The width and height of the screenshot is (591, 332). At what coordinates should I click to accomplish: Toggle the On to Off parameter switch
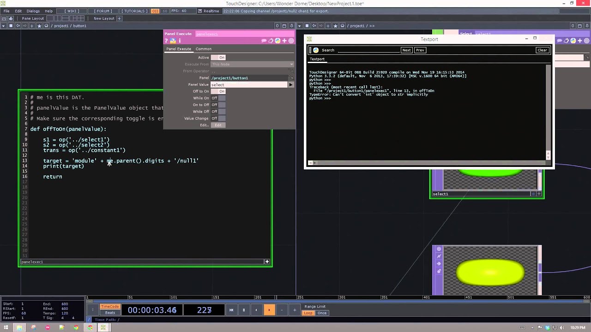click(218, 105)
